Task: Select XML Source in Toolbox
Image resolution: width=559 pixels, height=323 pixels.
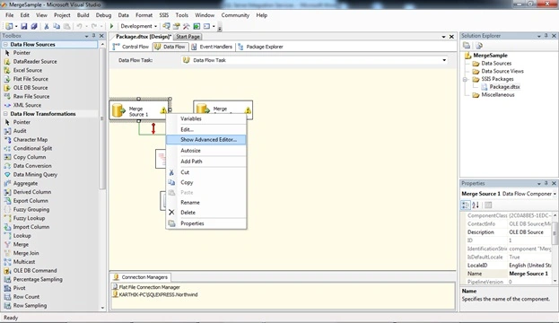Action: pos(27,105)
